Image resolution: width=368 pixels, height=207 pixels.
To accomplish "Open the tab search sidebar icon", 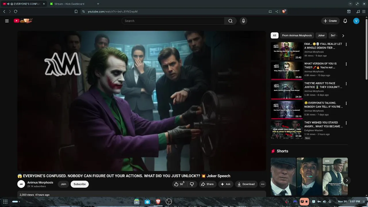I will coord(349,11).
